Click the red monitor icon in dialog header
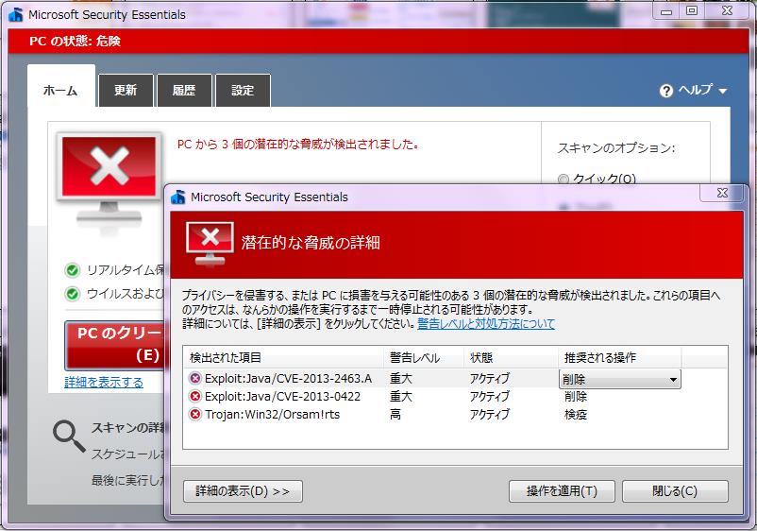This screenshot has height=531, width=757. pyautogui.click(x=210, y=243)
